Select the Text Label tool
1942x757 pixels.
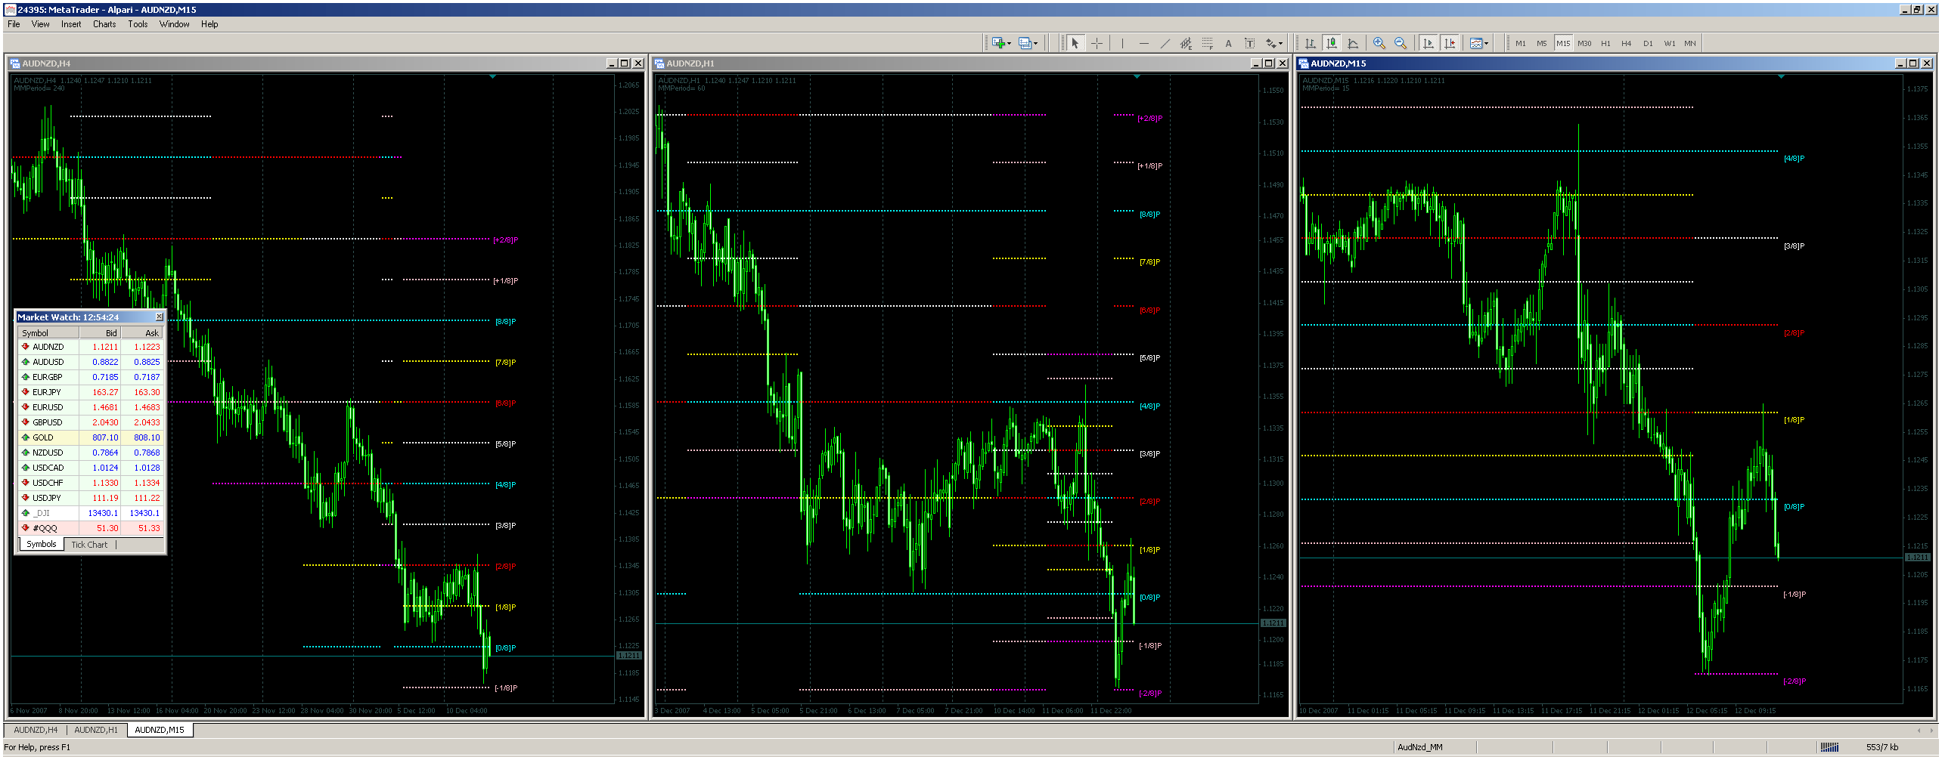click(x=1249, y=43)
